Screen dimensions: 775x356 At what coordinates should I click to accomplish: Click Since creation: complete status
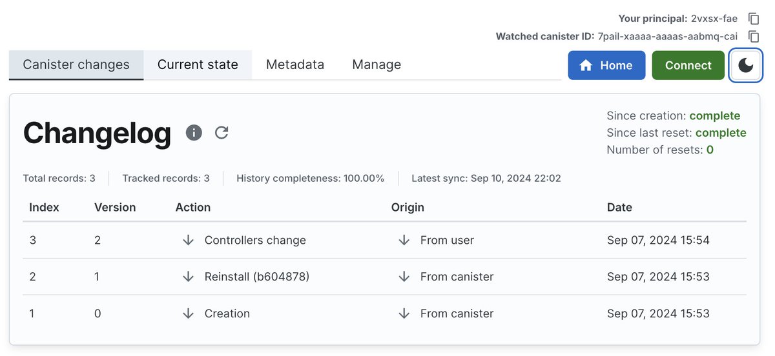click(x=674, y=116)
